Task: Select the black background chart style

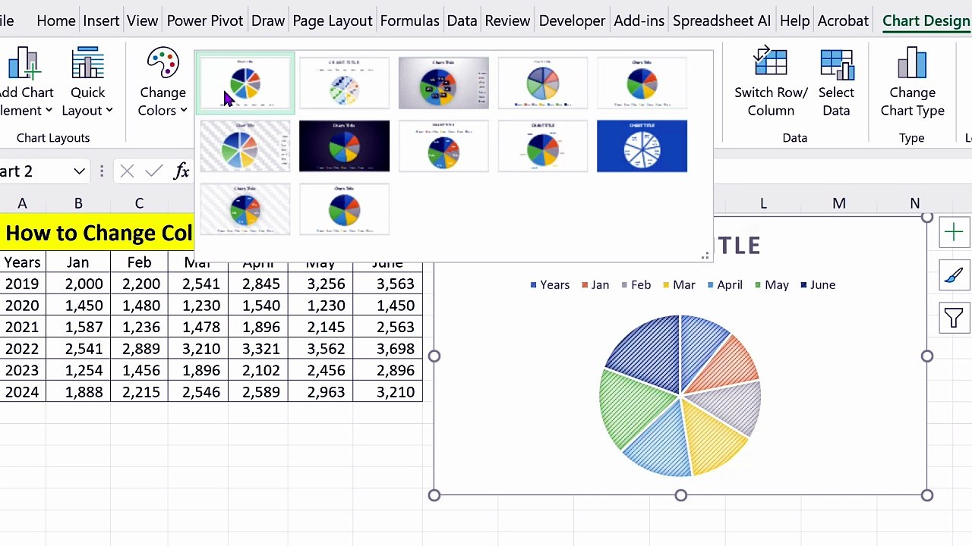Action: coord(344,146)
